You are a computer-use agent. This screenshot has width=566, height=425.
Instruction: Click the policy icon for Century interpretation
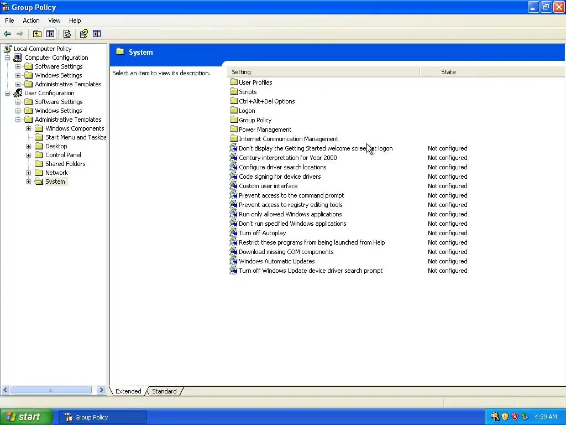coord(234,158)
